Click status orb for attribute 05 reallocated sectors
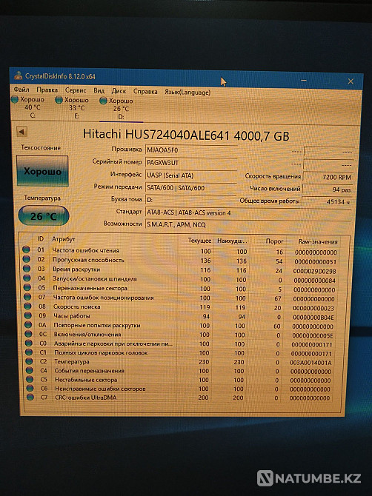This screenshot has height=496, width=372. 27,287
